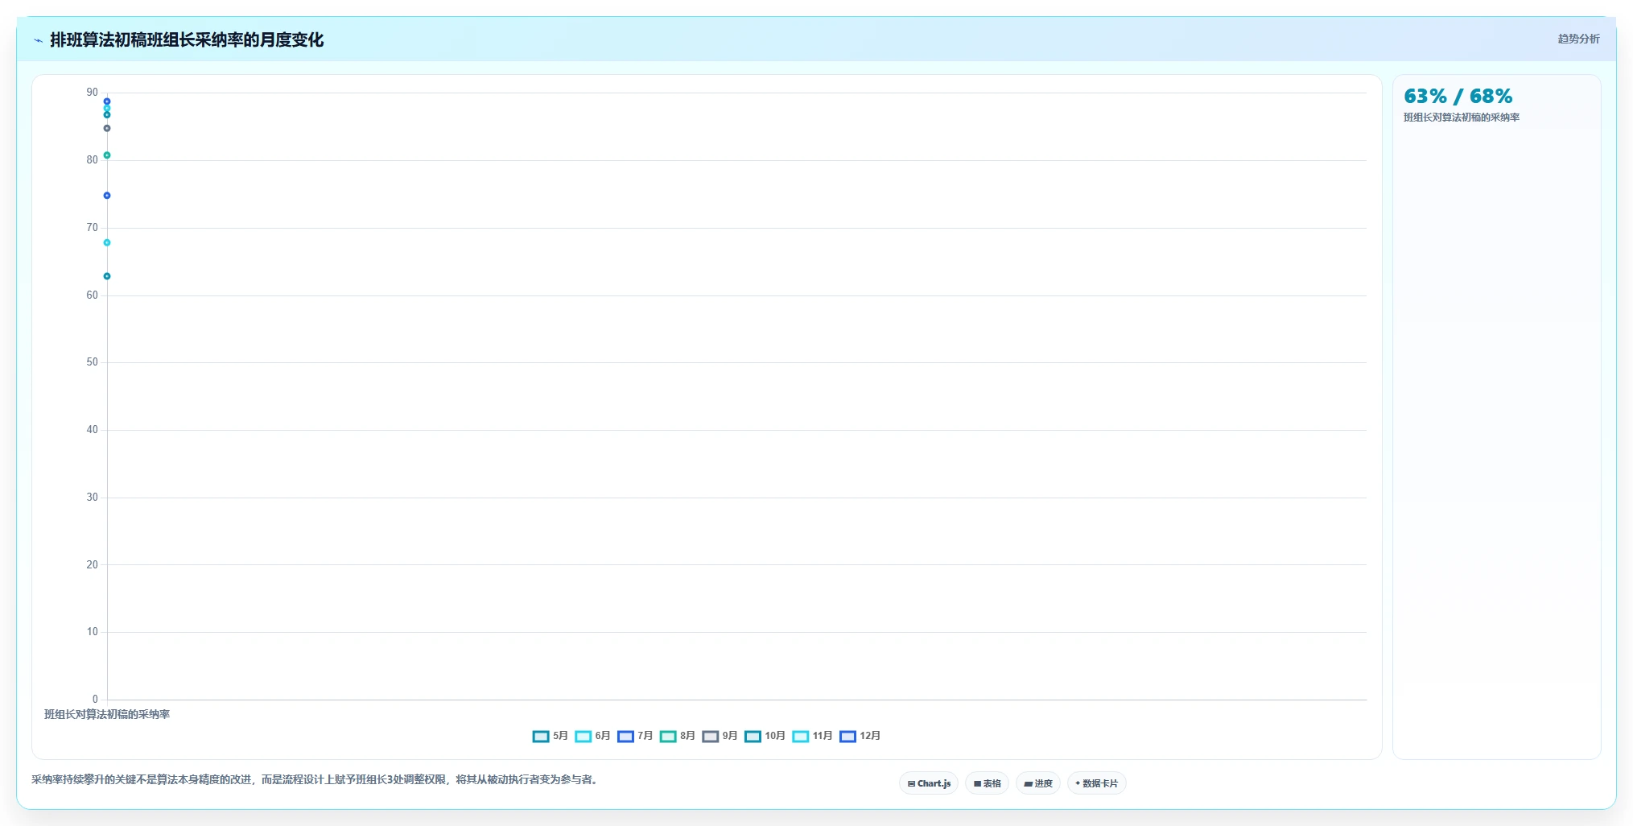Click the 8月 legend color box
The image size is (1633, 826).
coord(668,737)
